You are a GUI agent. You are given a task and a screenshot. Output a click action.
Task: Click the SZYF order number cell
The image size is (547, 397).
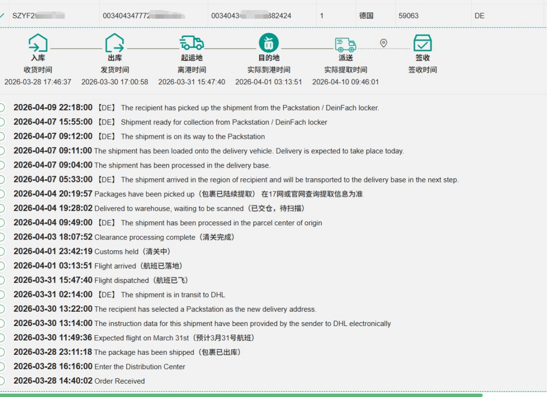38,15
